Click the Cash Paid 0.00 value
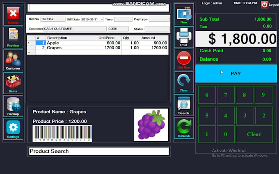 tap(267, 51)
